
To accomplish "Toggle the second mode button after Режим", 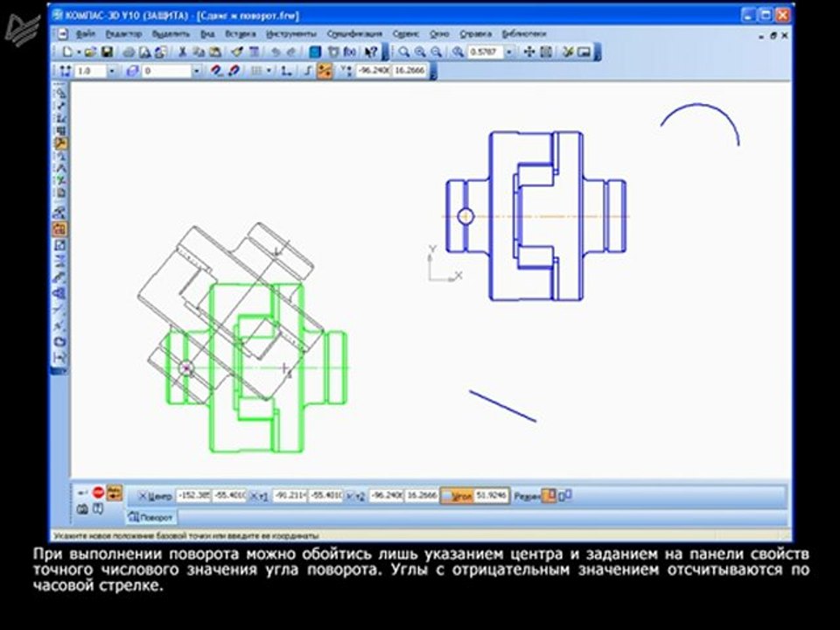I will click(565, 495).
